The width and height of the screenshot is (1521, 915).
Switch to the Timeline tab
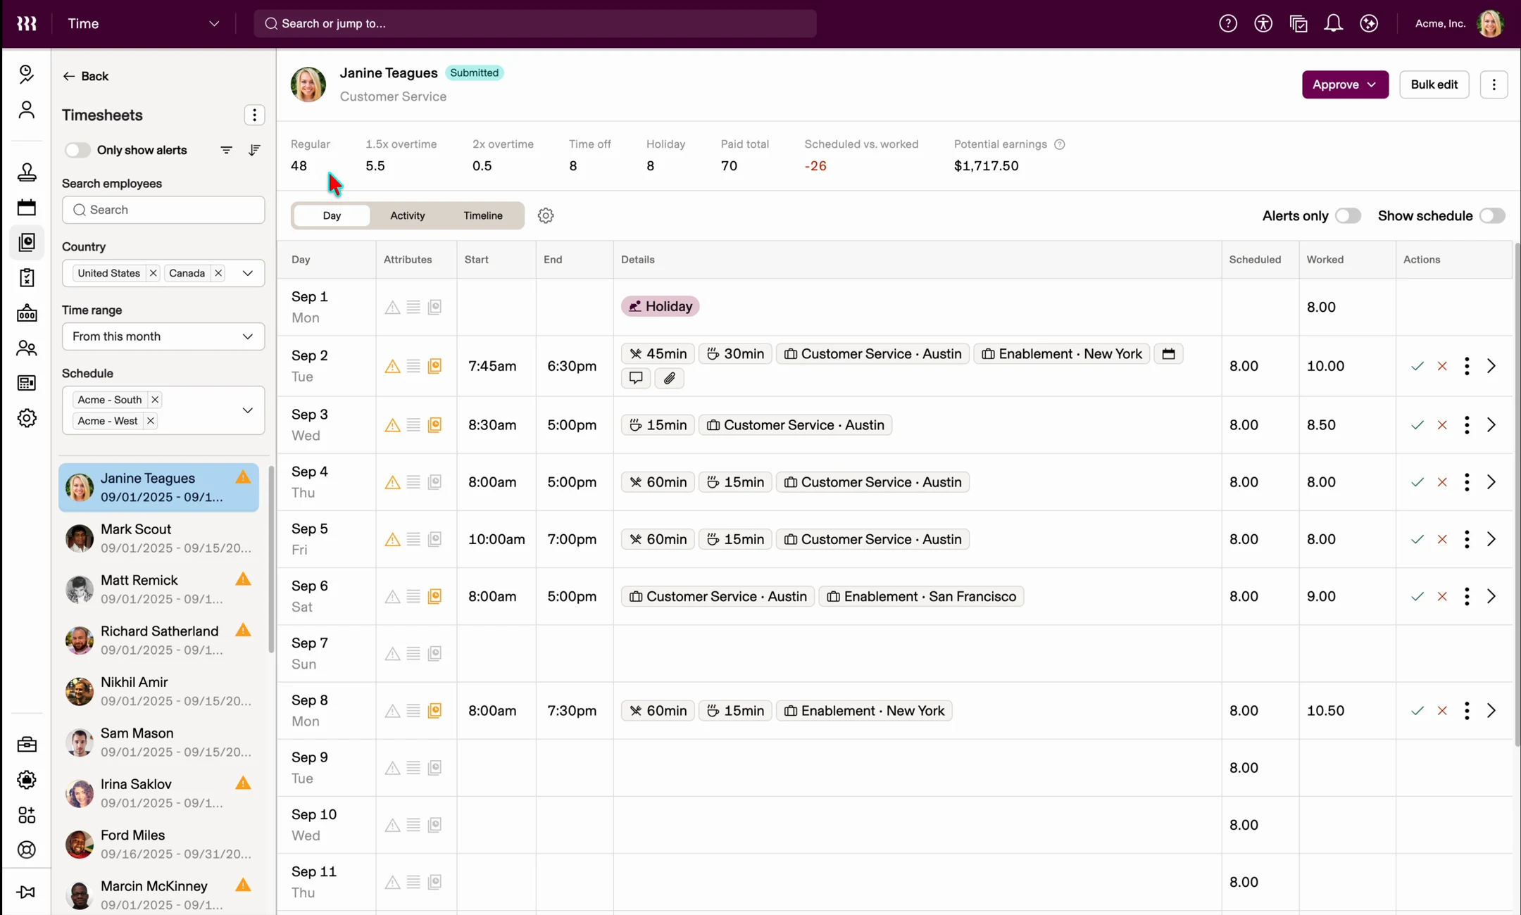pos(483,215)
